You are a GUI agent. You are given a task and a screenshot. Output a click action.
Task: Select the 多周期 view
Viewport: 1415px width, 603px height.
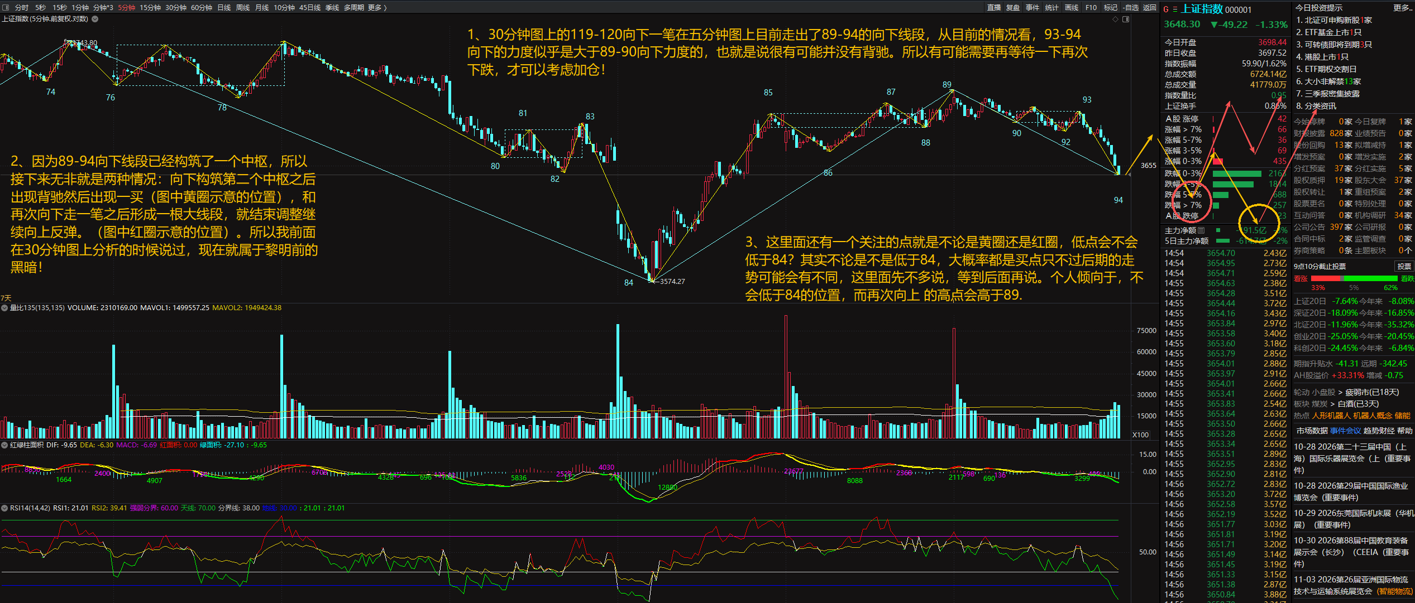354,7
